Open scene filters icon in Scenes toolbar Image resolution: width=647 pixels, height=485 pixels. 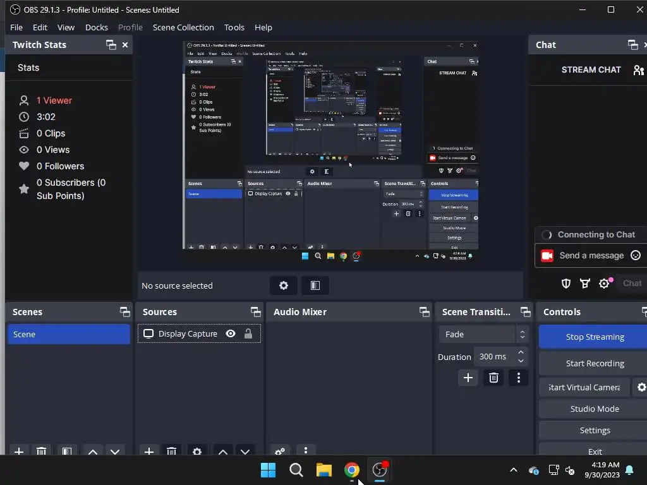67,451
